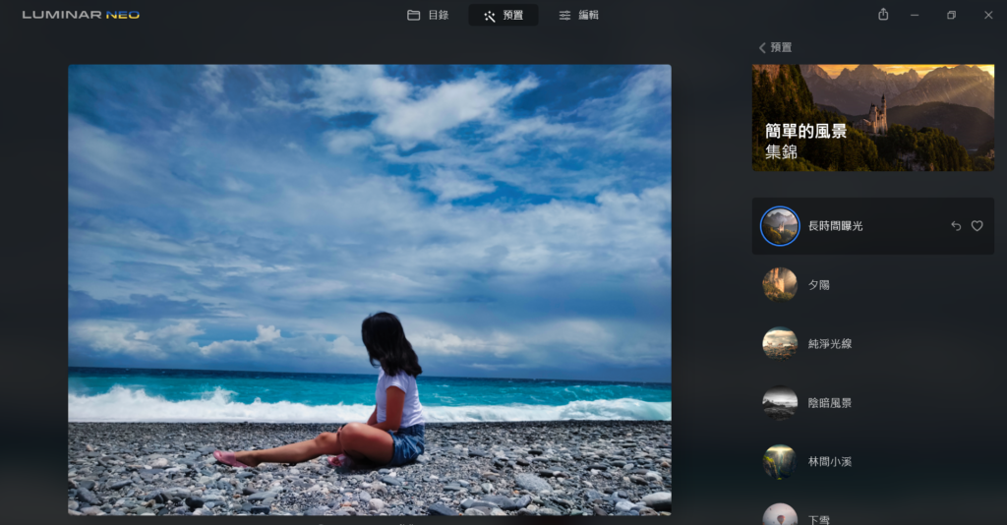Viewport: 1007px width, 525px height.
Task: Favorite the 長時間曝光 preset with heart icon
Action: pyautogui.click(x=977, y=226)
